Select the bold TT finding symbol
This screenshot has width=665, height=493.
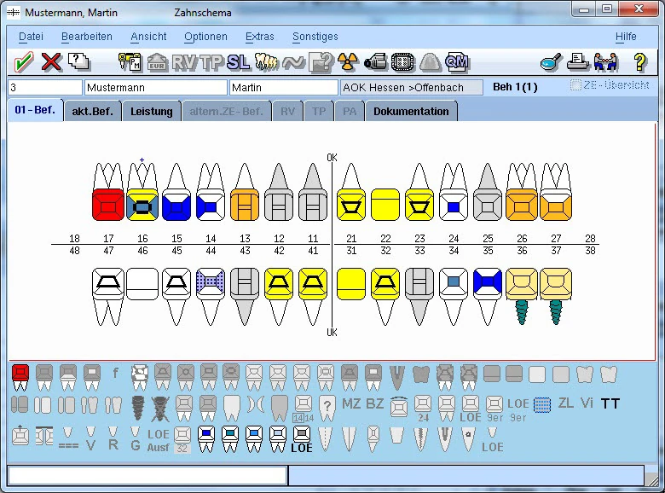click(x=610, y=403)
